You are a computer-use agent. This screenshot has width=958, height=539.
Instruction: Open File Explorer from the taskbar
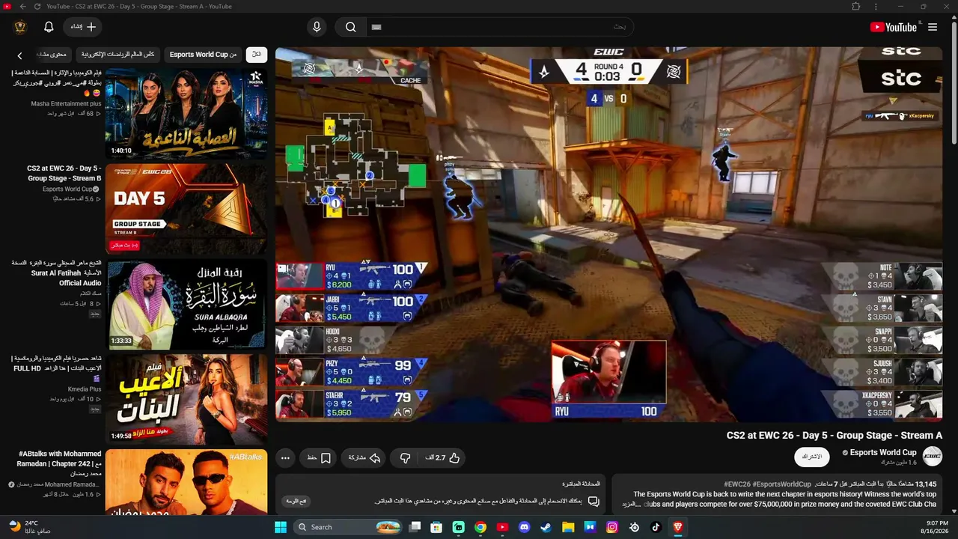[x=568, y=527]
